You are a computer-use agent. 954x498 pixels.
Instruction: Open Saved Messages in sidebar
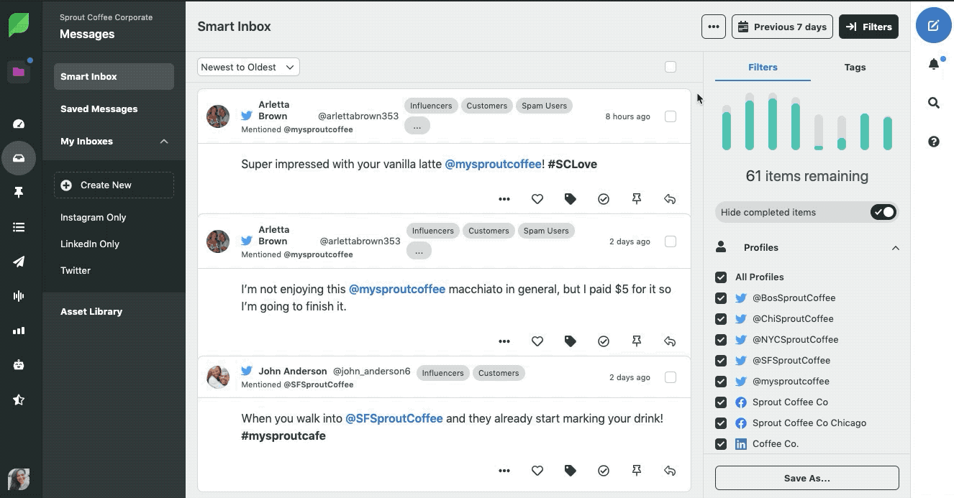pyautogui.click(x=99, y=109)
